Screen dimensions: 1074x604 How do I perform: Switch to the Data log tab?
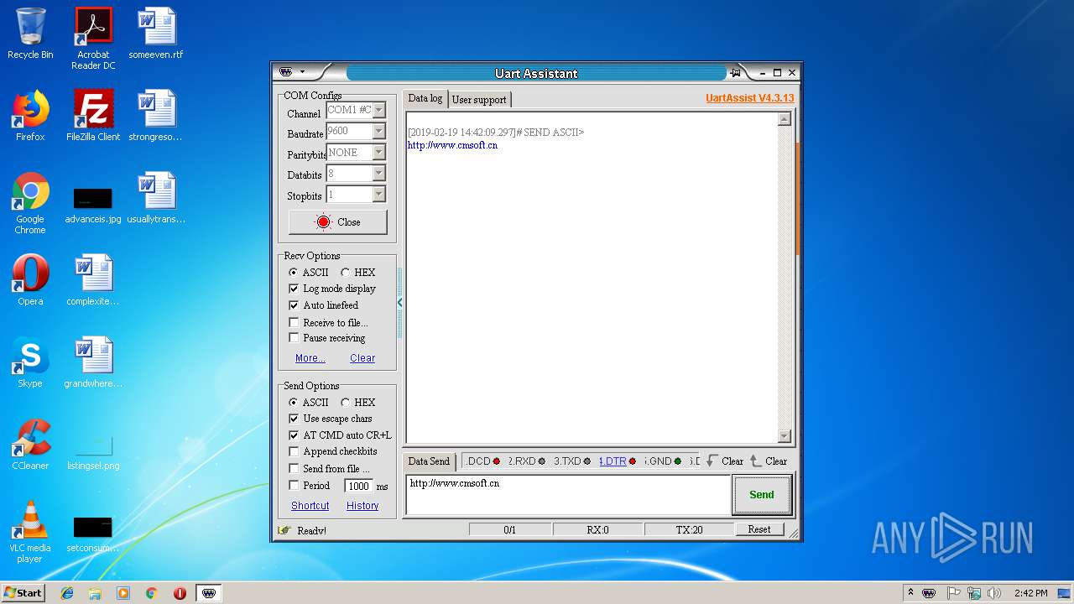[425, 98]
